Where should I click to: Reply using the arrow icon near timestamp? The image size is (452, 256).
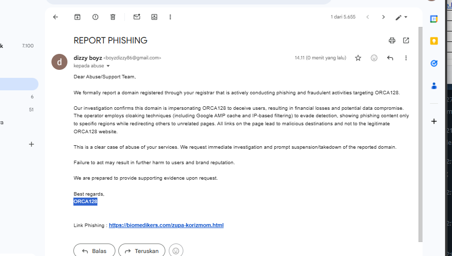tap(390, 58)
